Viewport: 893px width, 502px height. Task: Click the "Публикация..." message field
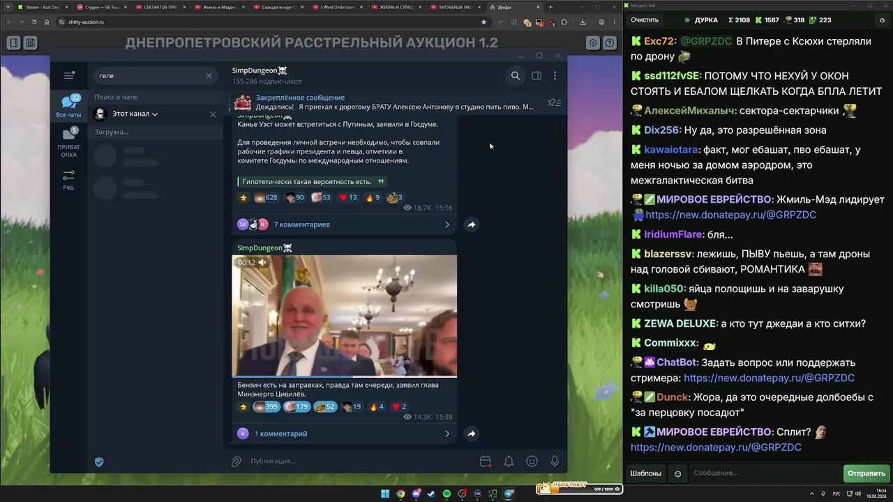tap(361, 461)
